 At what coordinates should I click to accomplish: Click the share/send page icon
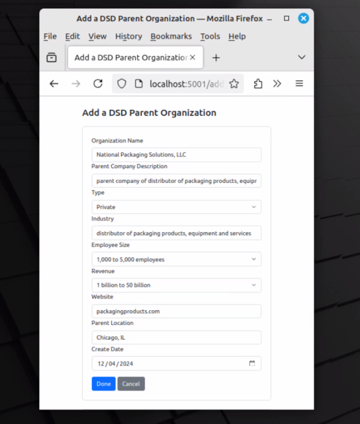tap(258, 83)
